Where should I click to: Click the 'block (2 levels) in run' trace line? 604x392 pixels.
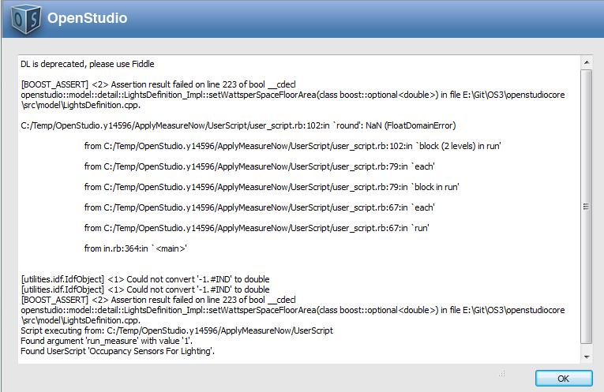(x=293, y=146)
